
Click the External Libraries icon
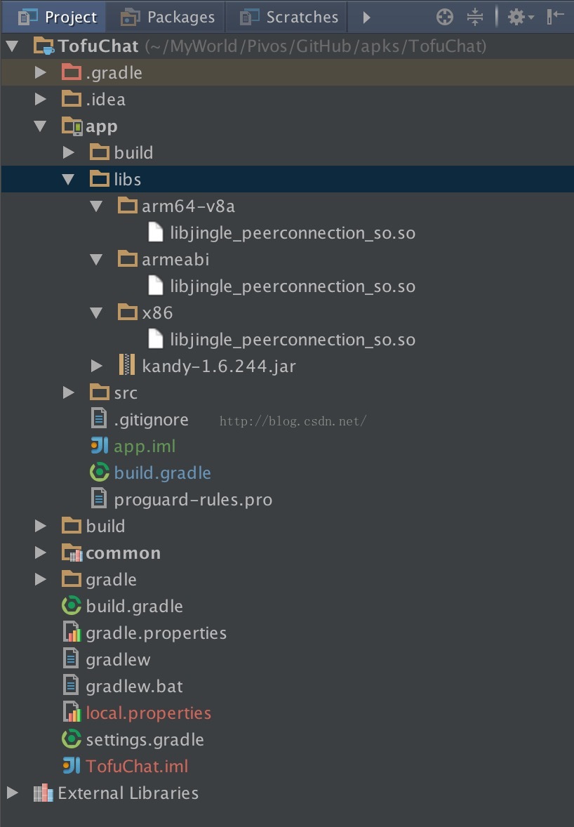click(x=44, y=793)
